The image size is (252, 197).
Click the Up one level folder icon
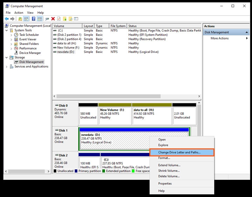pos(20,19)
